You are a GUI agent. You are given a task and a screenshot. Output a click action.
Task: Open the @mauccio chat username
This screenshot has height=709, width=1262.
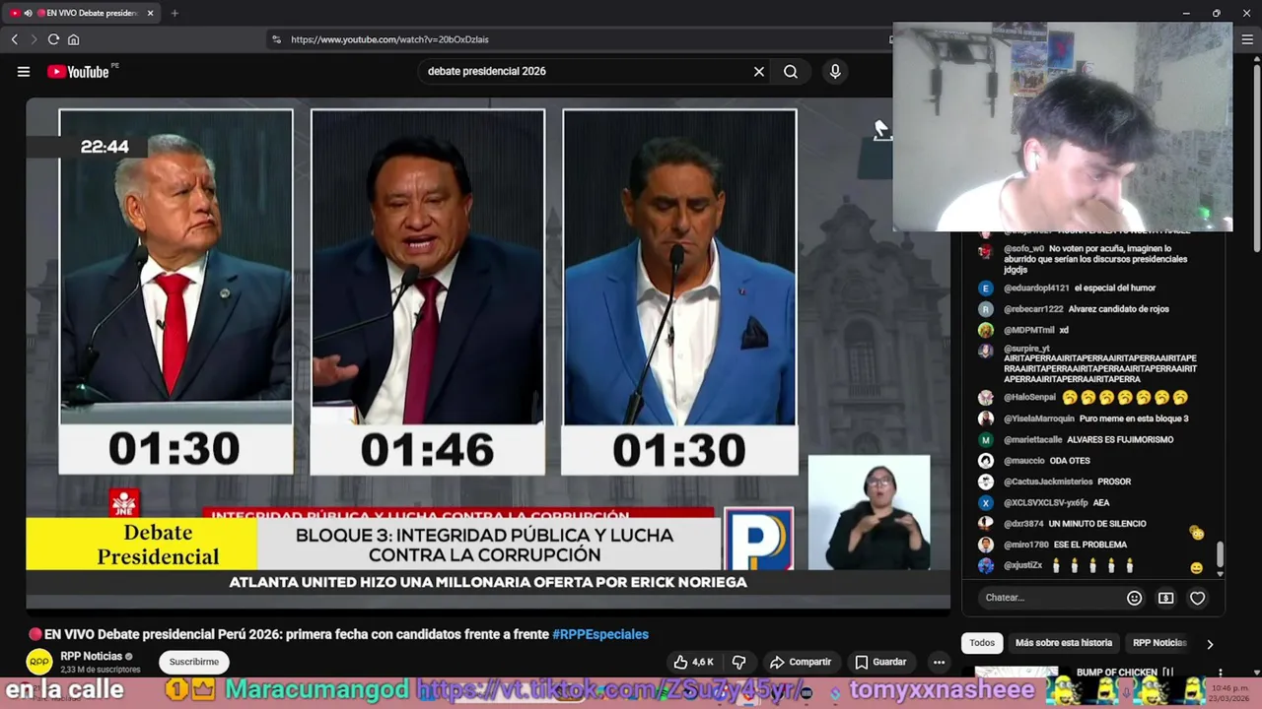tap(1023, 461)
